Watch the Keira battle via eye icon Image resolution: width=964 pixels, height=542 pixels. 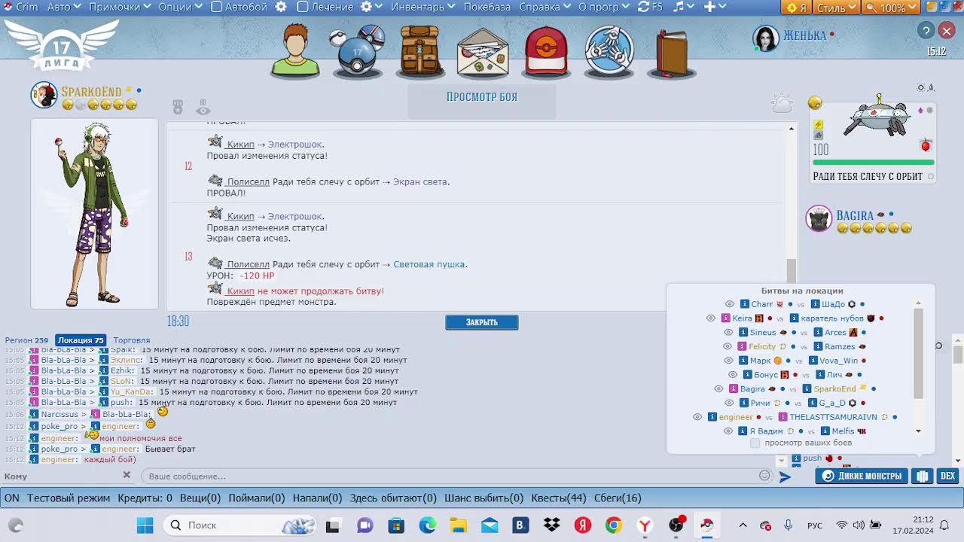[710, 318]
